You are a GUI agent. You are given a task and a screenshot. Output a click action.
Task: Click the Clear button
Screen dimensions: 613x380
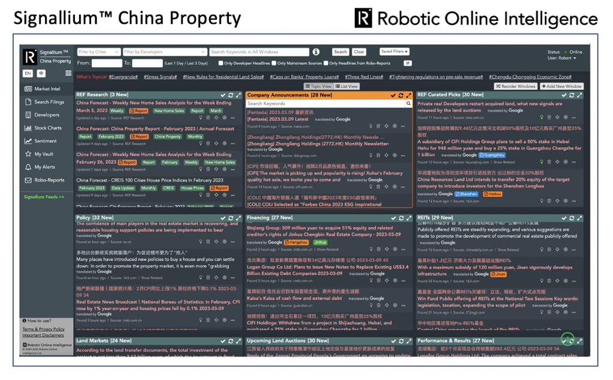pyautogui.click(x=359, y=51)
